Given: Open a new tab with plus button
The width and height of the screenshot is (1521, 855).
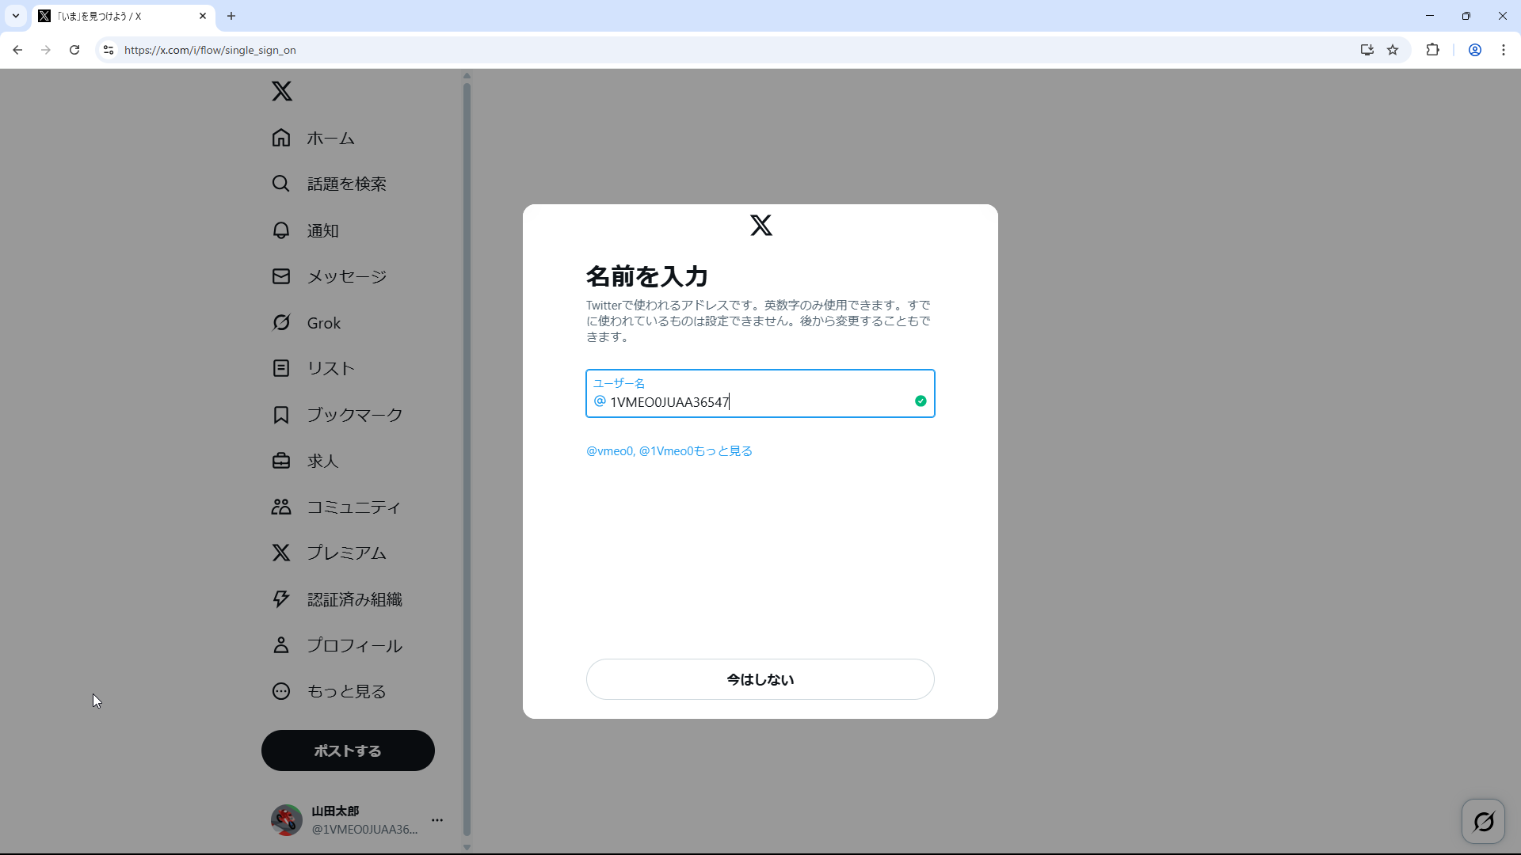Looking at the screenshot, I should [231, 16].
